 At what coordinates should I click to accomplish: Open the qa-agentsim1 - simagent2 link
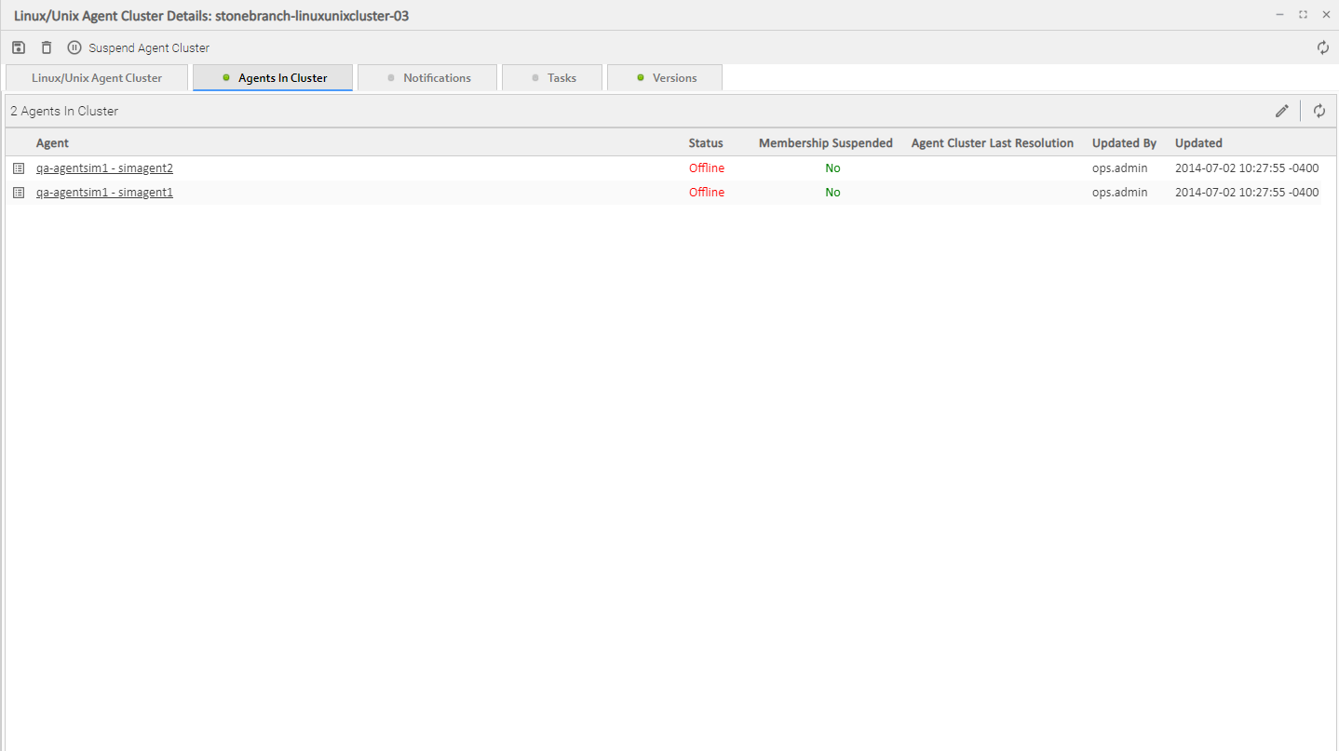(x=104, y=168)
